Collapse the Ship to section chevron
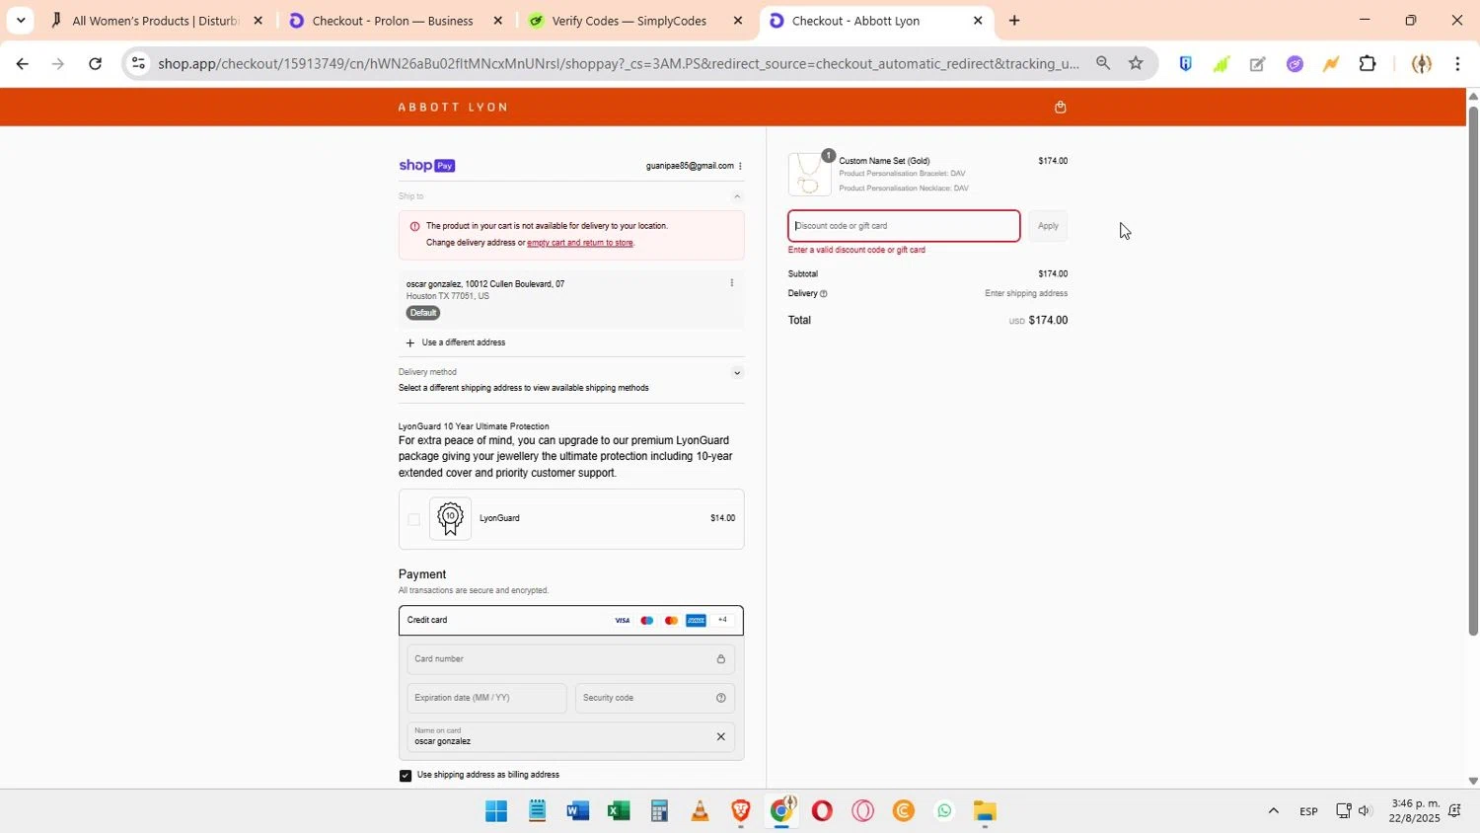Image resolution: width=1480 pixels, height=833 pixels. (x=736, y=196)
